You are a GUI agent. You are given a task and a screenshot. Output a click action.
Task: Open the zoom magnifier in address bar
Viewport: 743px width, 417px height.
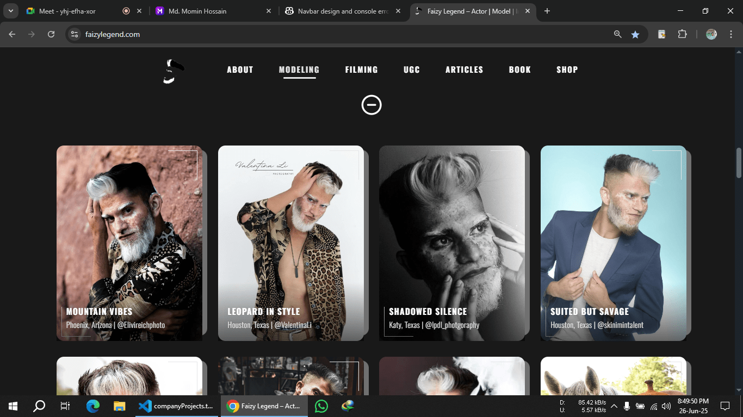pos(617,34)
